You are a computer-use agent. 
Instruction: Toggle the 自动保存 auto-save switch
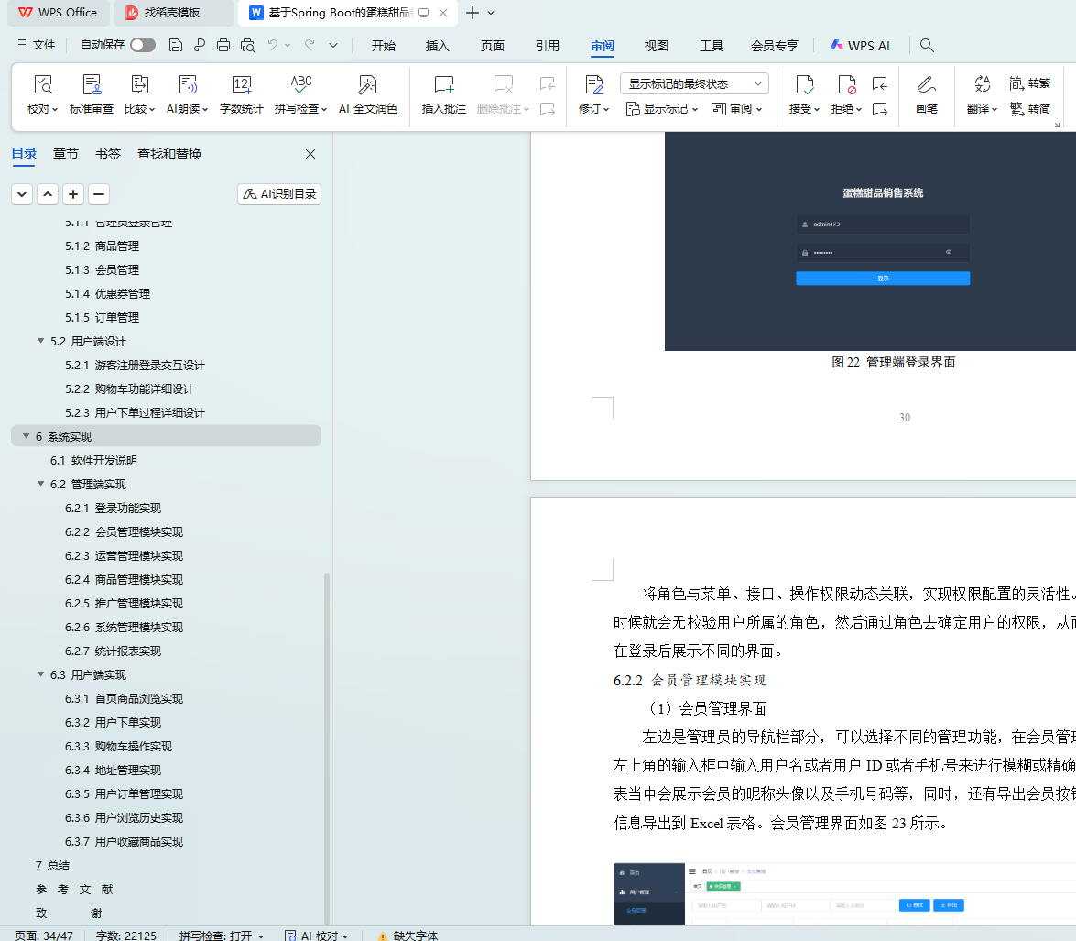click(142, 45)
